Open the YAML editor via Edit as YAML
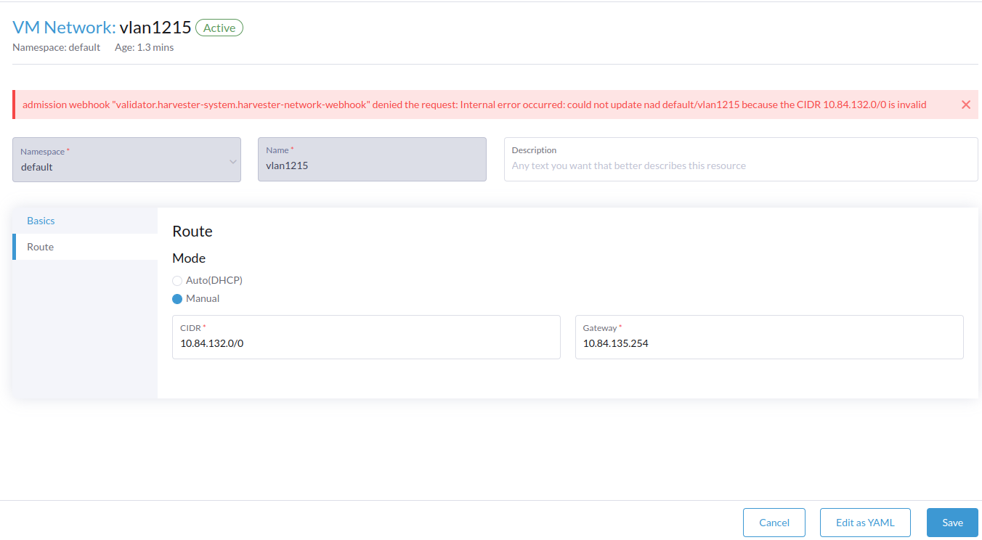 click(865, 522)
